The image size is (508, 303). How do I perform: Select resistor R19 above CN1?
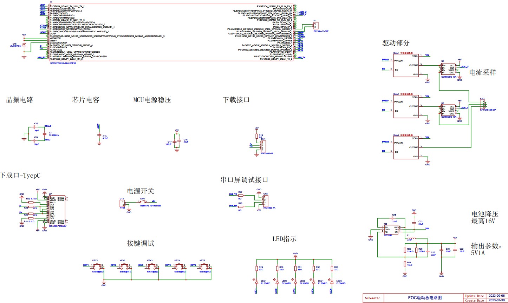pos(256,136)
